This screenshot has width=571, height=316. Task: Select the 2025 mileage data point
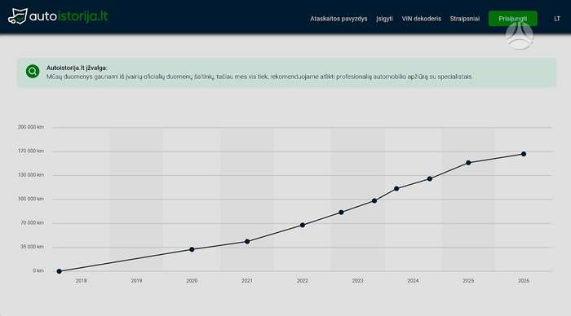click(468, 163)
